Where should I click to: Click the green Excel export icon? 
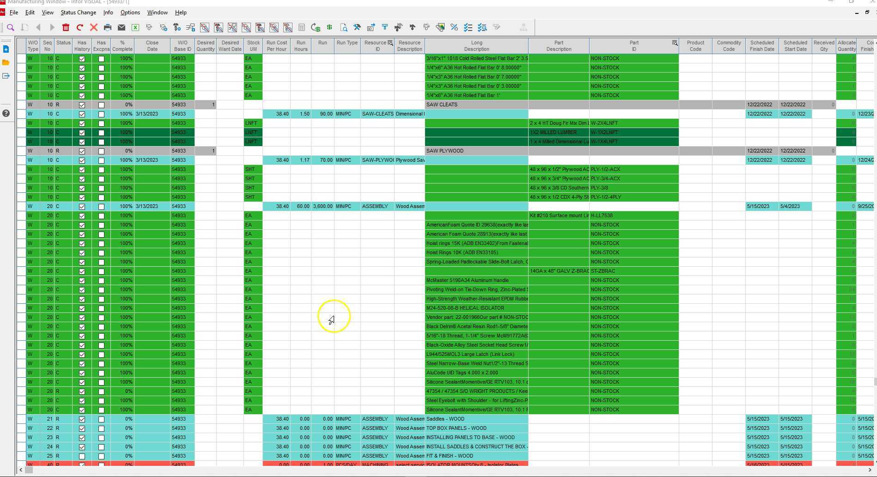pos(135,28)
